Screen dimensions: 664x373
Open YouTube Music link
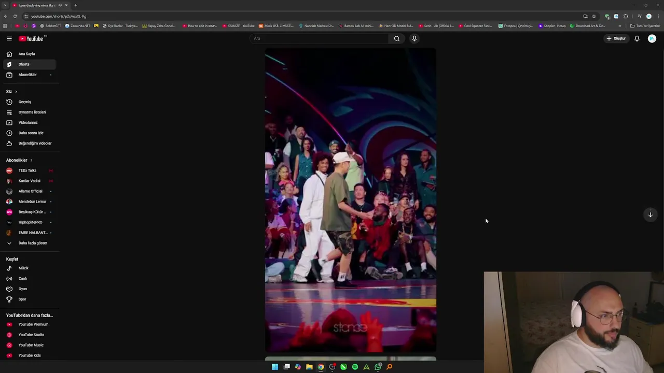pos(30,345)
